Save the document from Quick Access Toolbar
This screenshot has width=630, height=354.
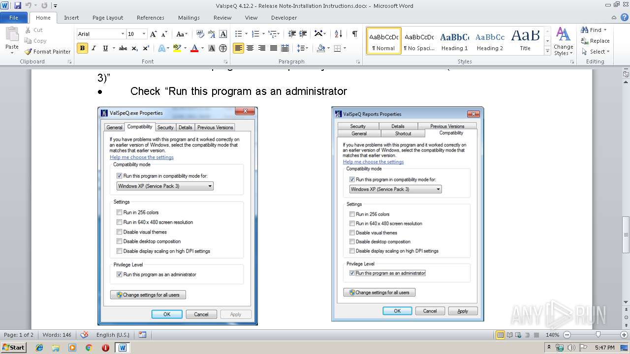tap(18, 5)
